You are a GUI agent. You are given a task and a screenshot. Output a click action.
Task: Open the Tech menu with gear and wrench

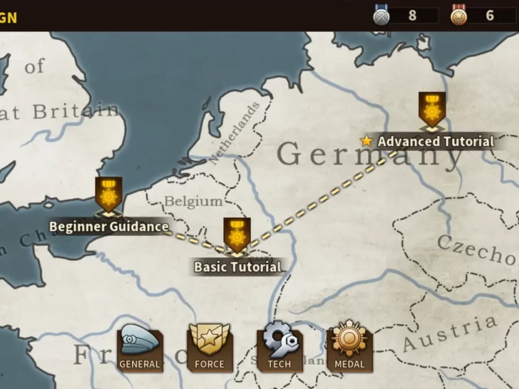click(279, 347)
